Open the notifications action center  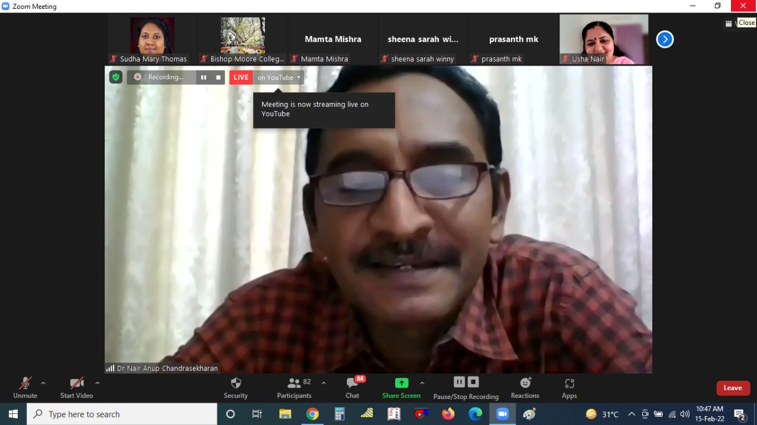(x=739, y=414)
